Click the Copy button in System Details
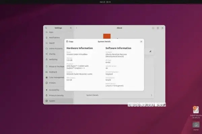The height and width of the screenshot is (134, 202). tap(70, 42)
